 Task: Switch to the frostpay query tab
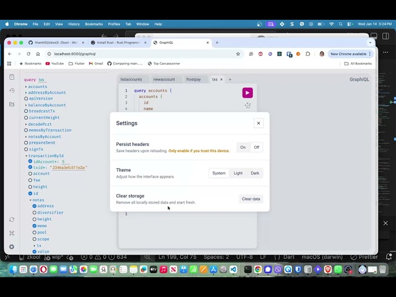coord(194,79)
